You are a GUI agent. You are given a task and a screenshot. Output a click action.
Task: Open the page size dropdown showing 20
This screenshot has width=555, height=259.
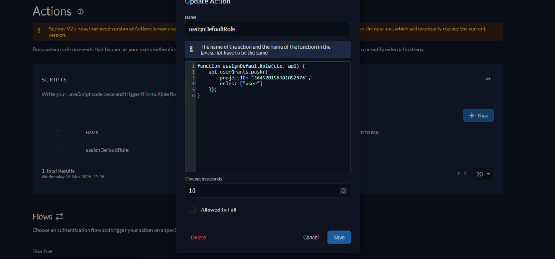[483, 174]
